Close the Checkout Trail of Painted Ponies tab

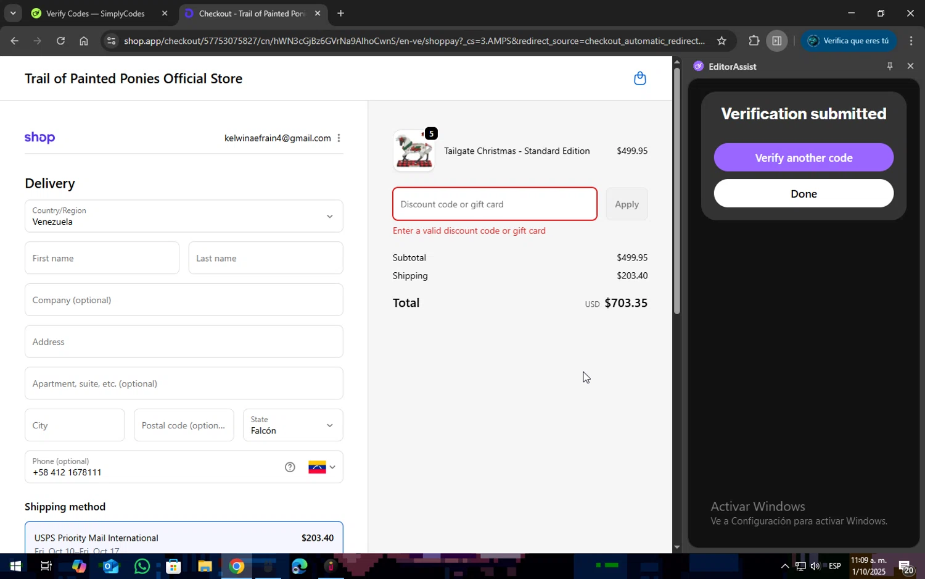pos(318,14)
